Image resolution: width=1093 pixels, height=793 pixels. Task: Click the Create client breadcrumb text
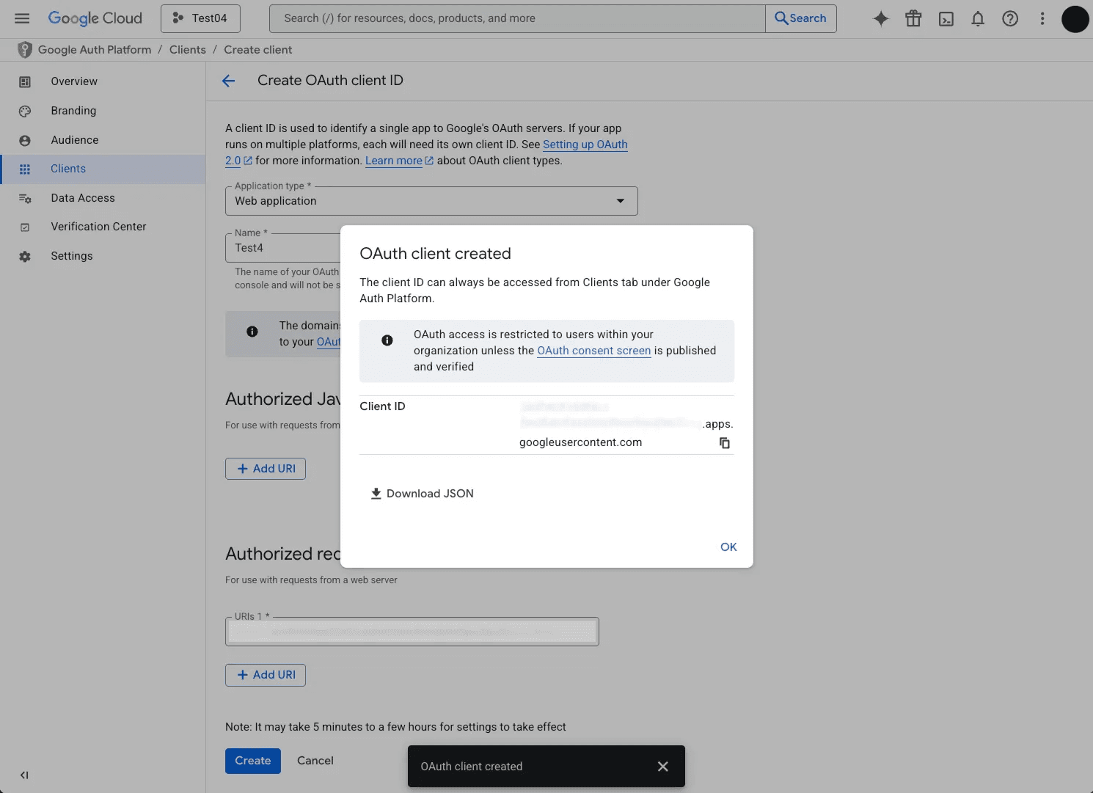(258, 49)
